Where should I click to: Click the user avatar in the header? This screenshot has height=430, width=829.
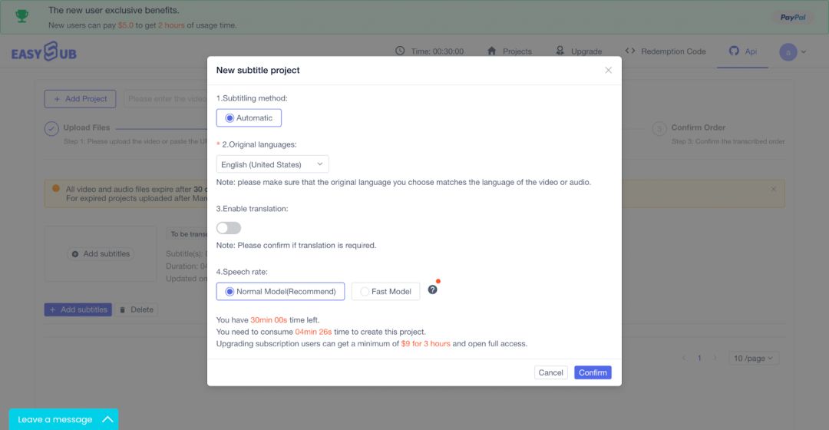click(788, 52)
